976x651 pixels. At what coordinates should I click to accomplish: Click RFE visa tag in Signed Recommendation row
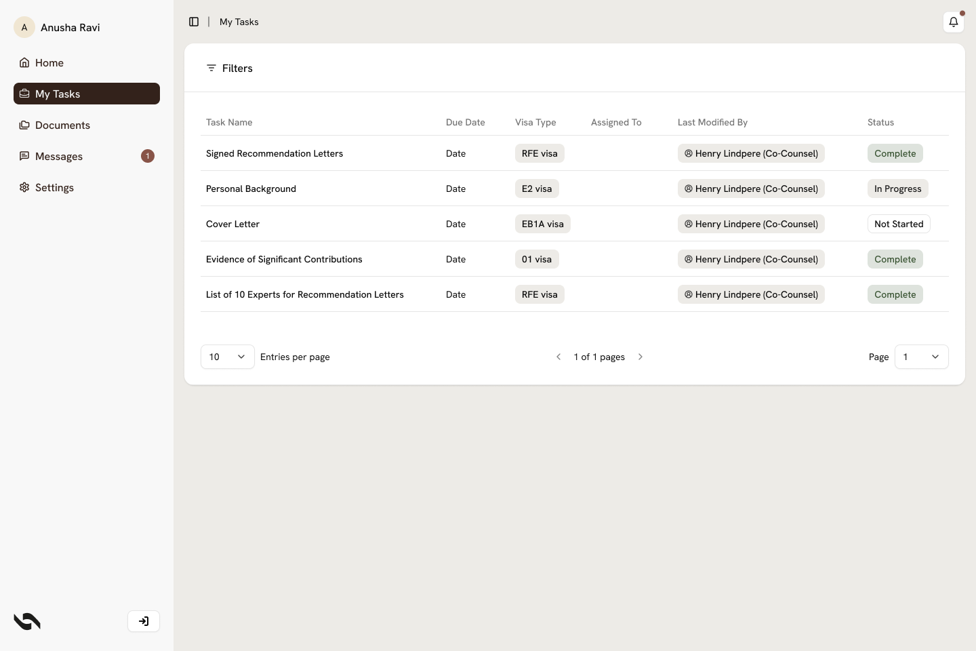point(540,153)
